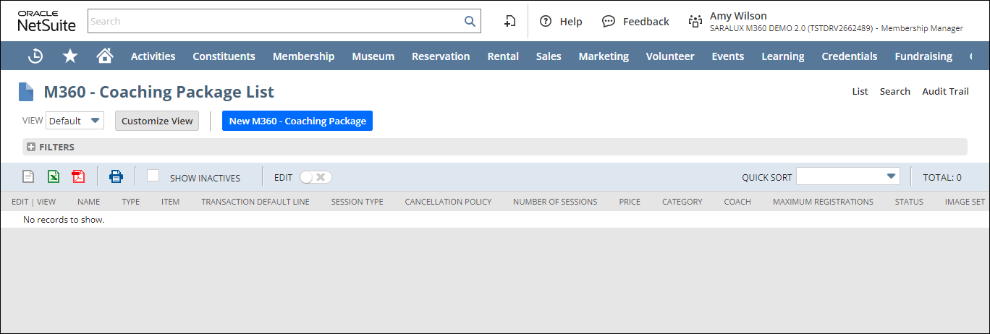Open the Quick Sort dropdown
Image resolution: width=990 pixels, height=334 pixels.
(847, 176)
